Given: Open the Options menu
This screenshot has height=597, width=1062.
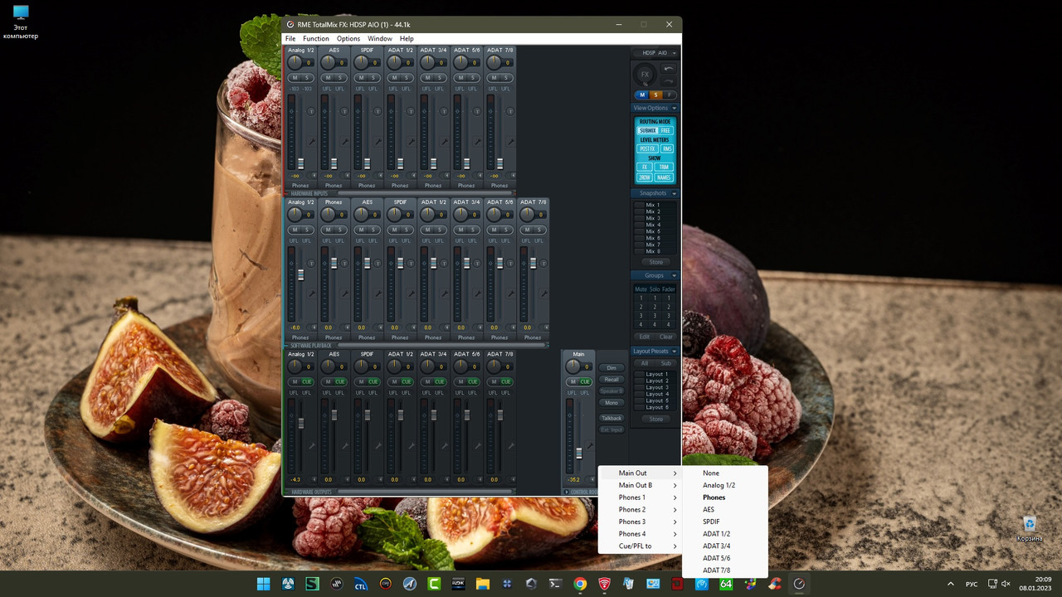Looking at the screenshot, I should (x=348, y=39).
